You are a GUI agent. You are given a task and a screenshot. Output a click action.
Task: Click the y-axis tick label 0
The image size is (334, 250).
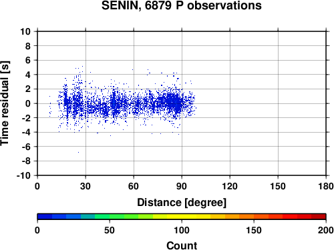point(28,103)
